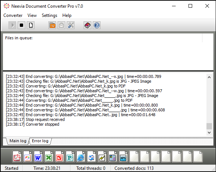Select the Adobe PDF document icon

(17, 157)
